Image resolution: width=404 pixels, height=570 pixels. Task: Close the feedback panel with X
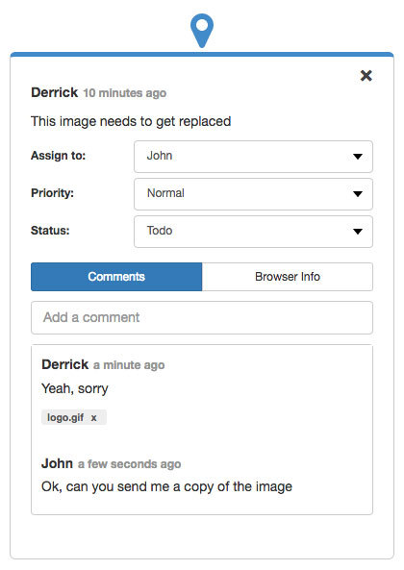coord(366,76)
